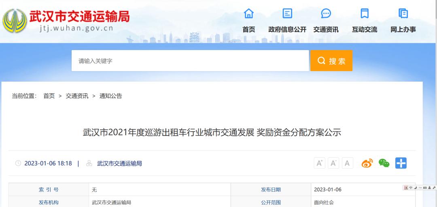Open the 政府信息公开 navigation menu item
The image size is (437, 207).
pyautogui.click(x=287, y=30)
